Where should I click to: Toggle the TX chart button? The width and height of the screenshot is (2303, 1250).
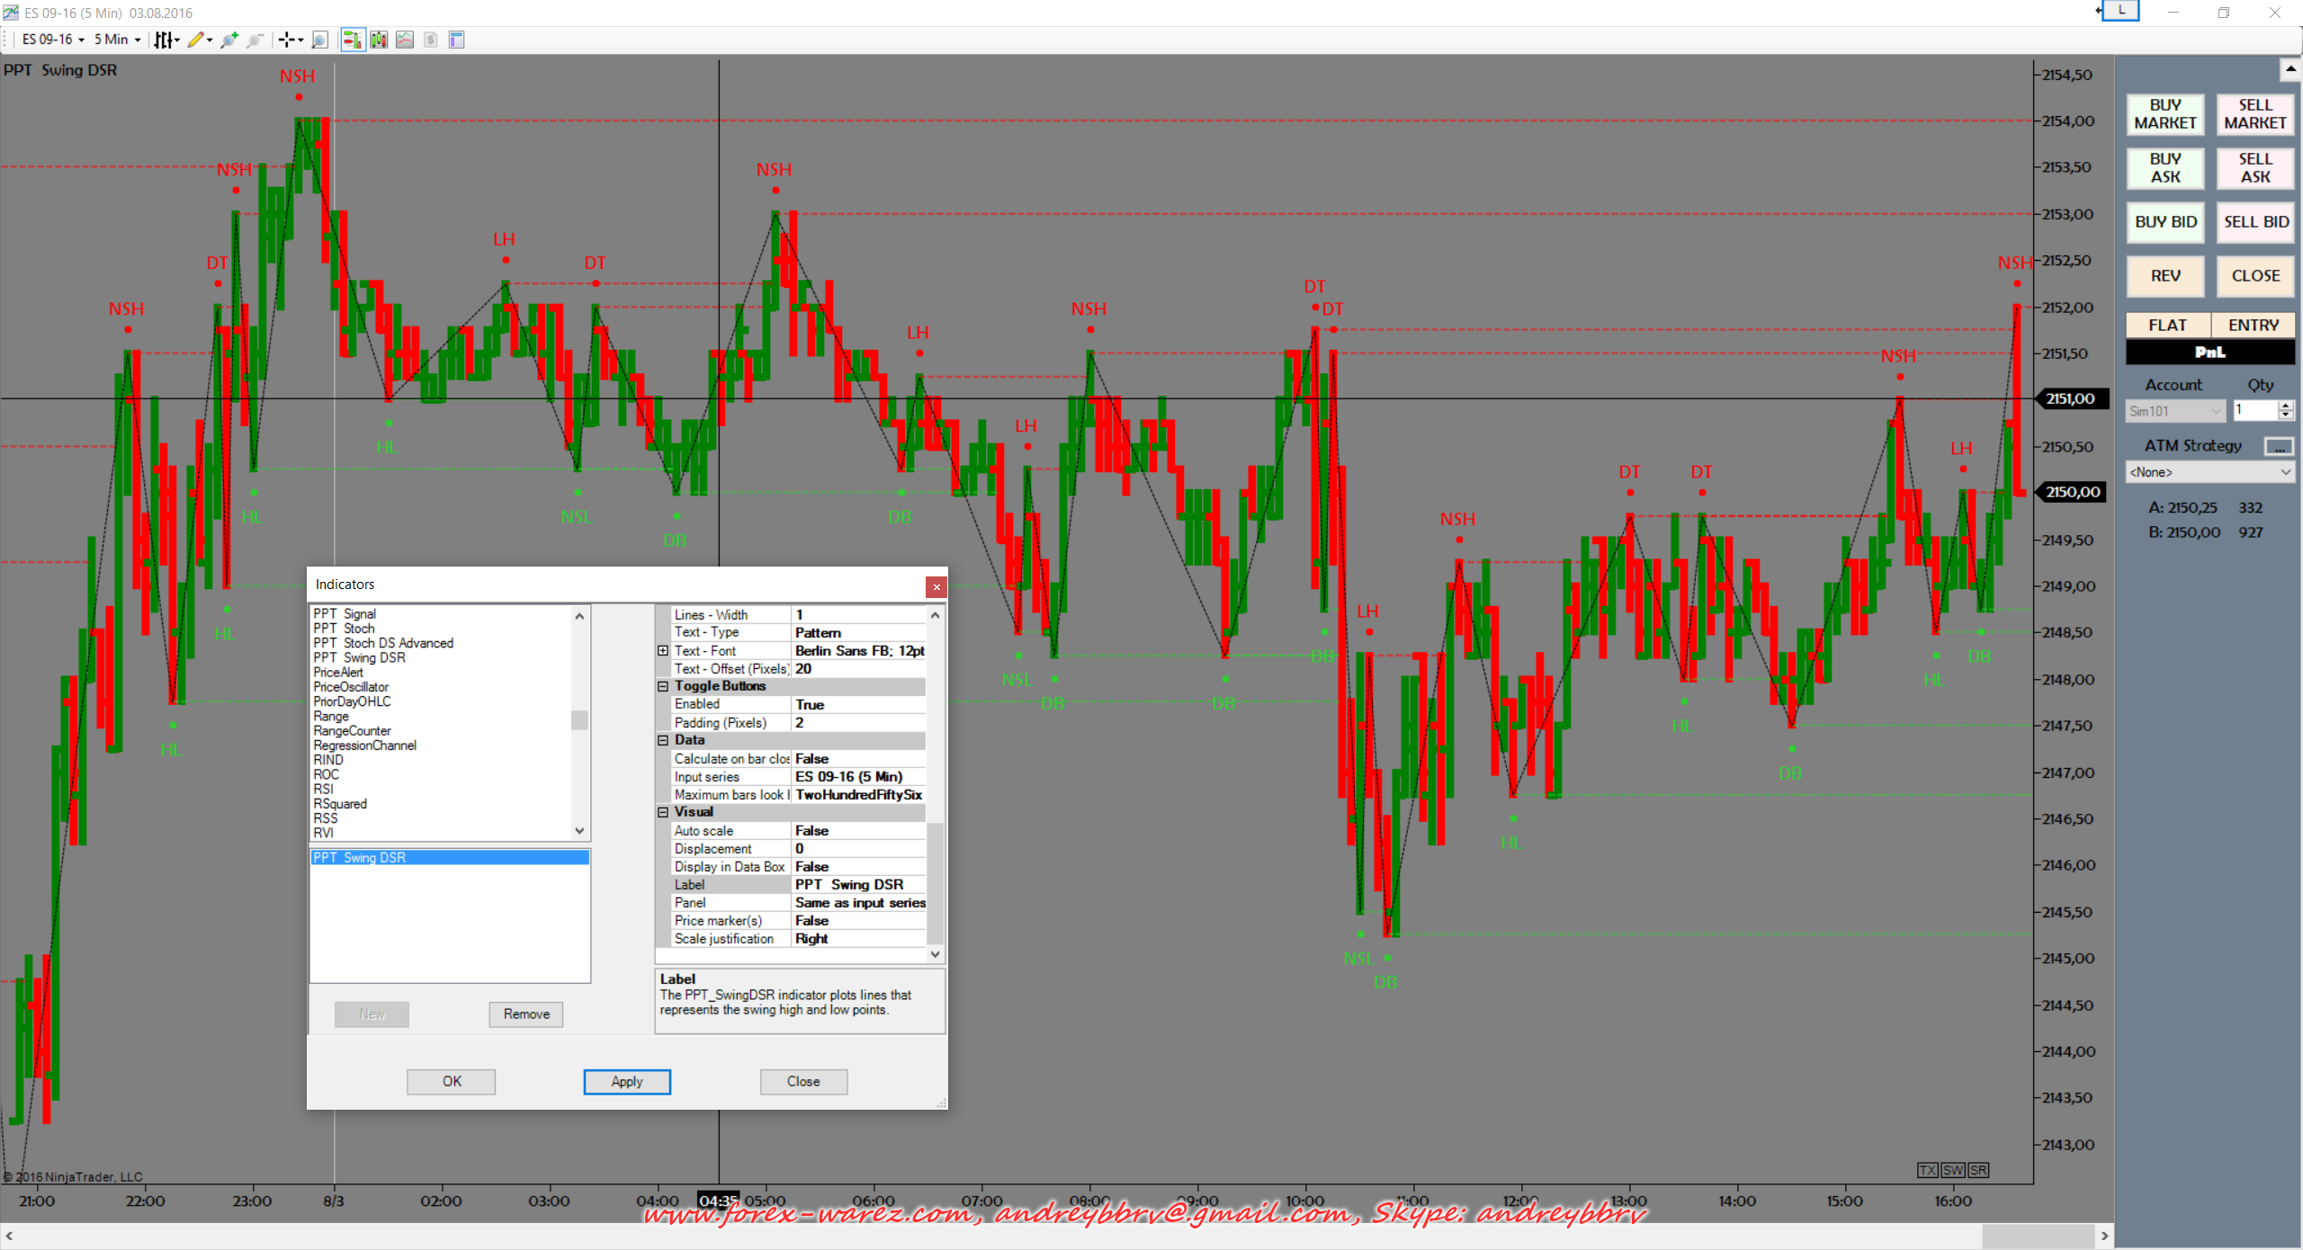tap(1927, 1170)
